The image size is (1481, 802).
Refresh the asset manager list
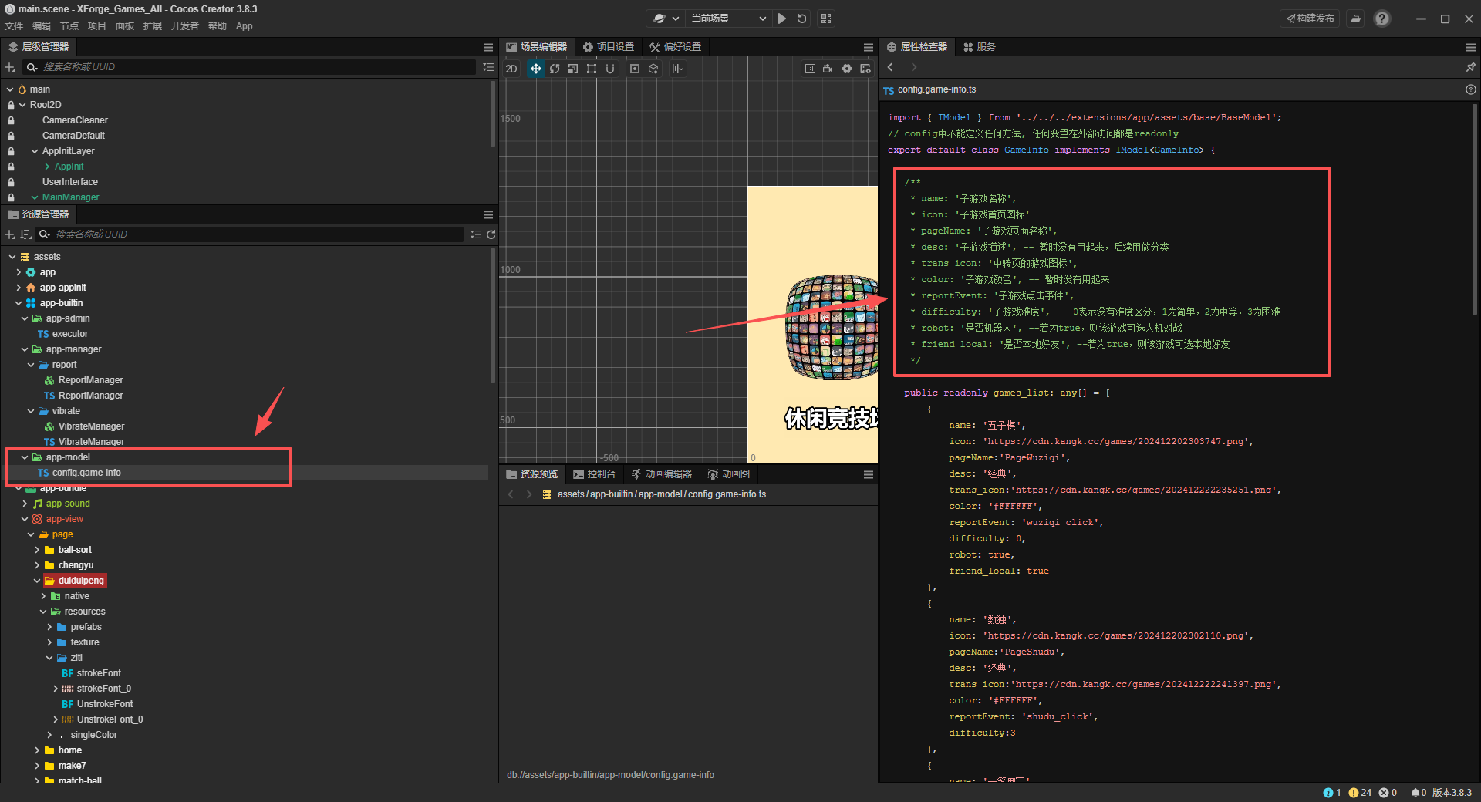coord(491,234)
